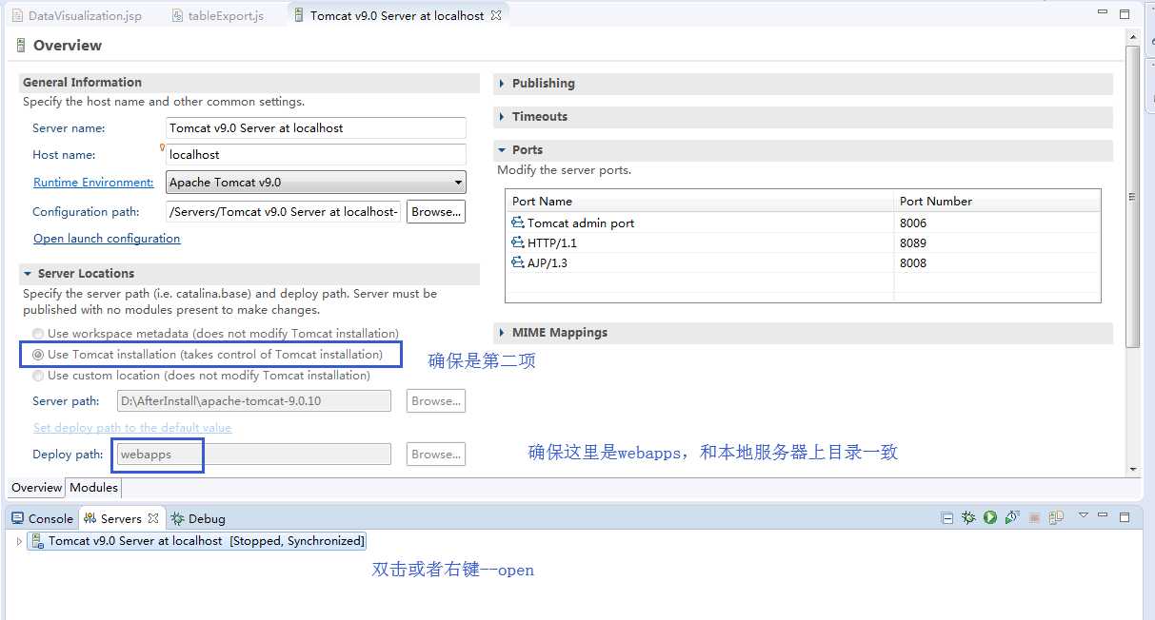The height and width of the screenshot is (620, 1155).
Task: Click port number 8006 cell
Action: click(997, 223)
